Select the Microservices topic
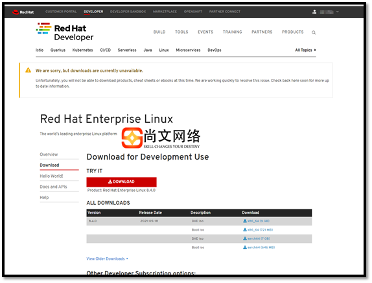 [x=188, y=50]
